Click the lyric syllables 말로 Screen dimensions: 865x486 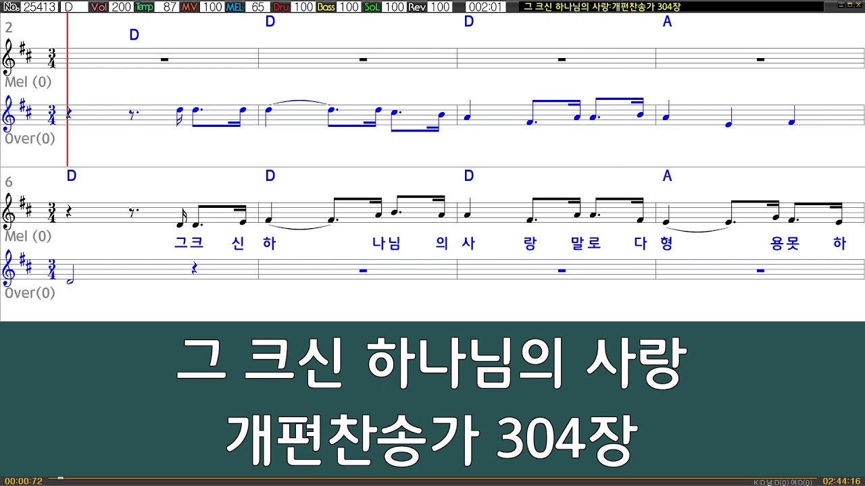[586, 244]
